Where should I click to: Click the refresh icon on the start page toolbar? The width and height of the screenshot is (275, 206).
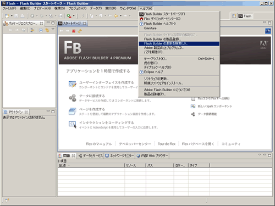pyautogui.click(x=80, y=31)
